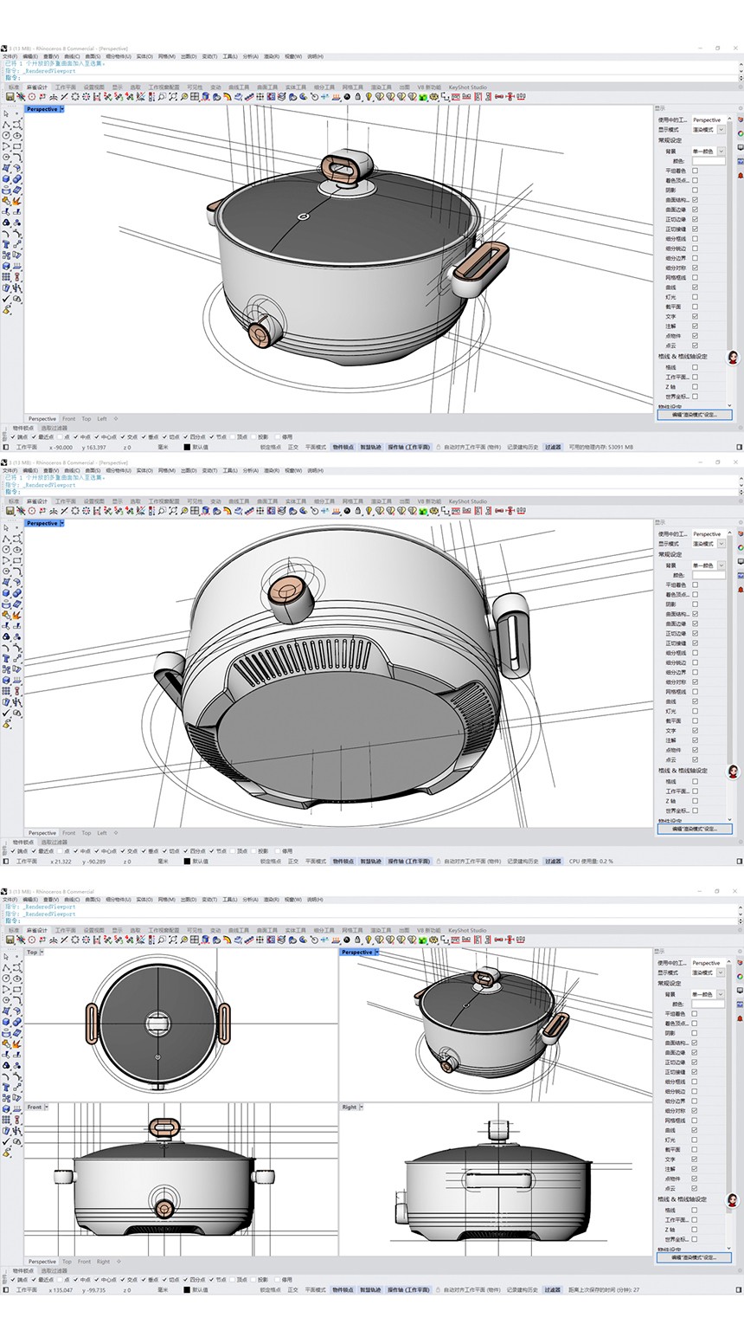Toggle 格线 checkbox in top window display panel
744x1324 pixels.
click(x=695, y=367)
